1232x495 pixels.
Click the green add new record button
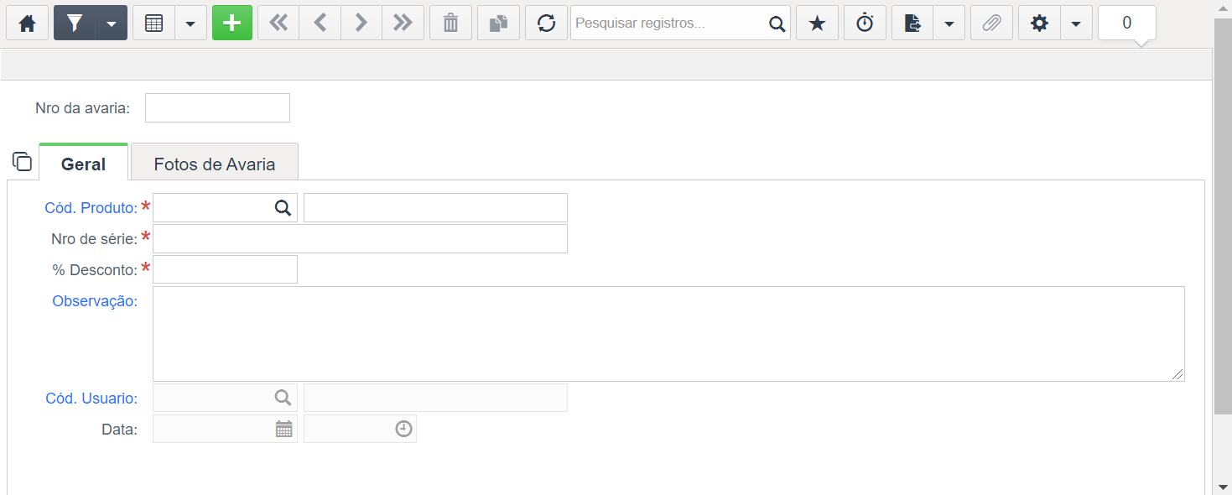click(x=232, y=23)
